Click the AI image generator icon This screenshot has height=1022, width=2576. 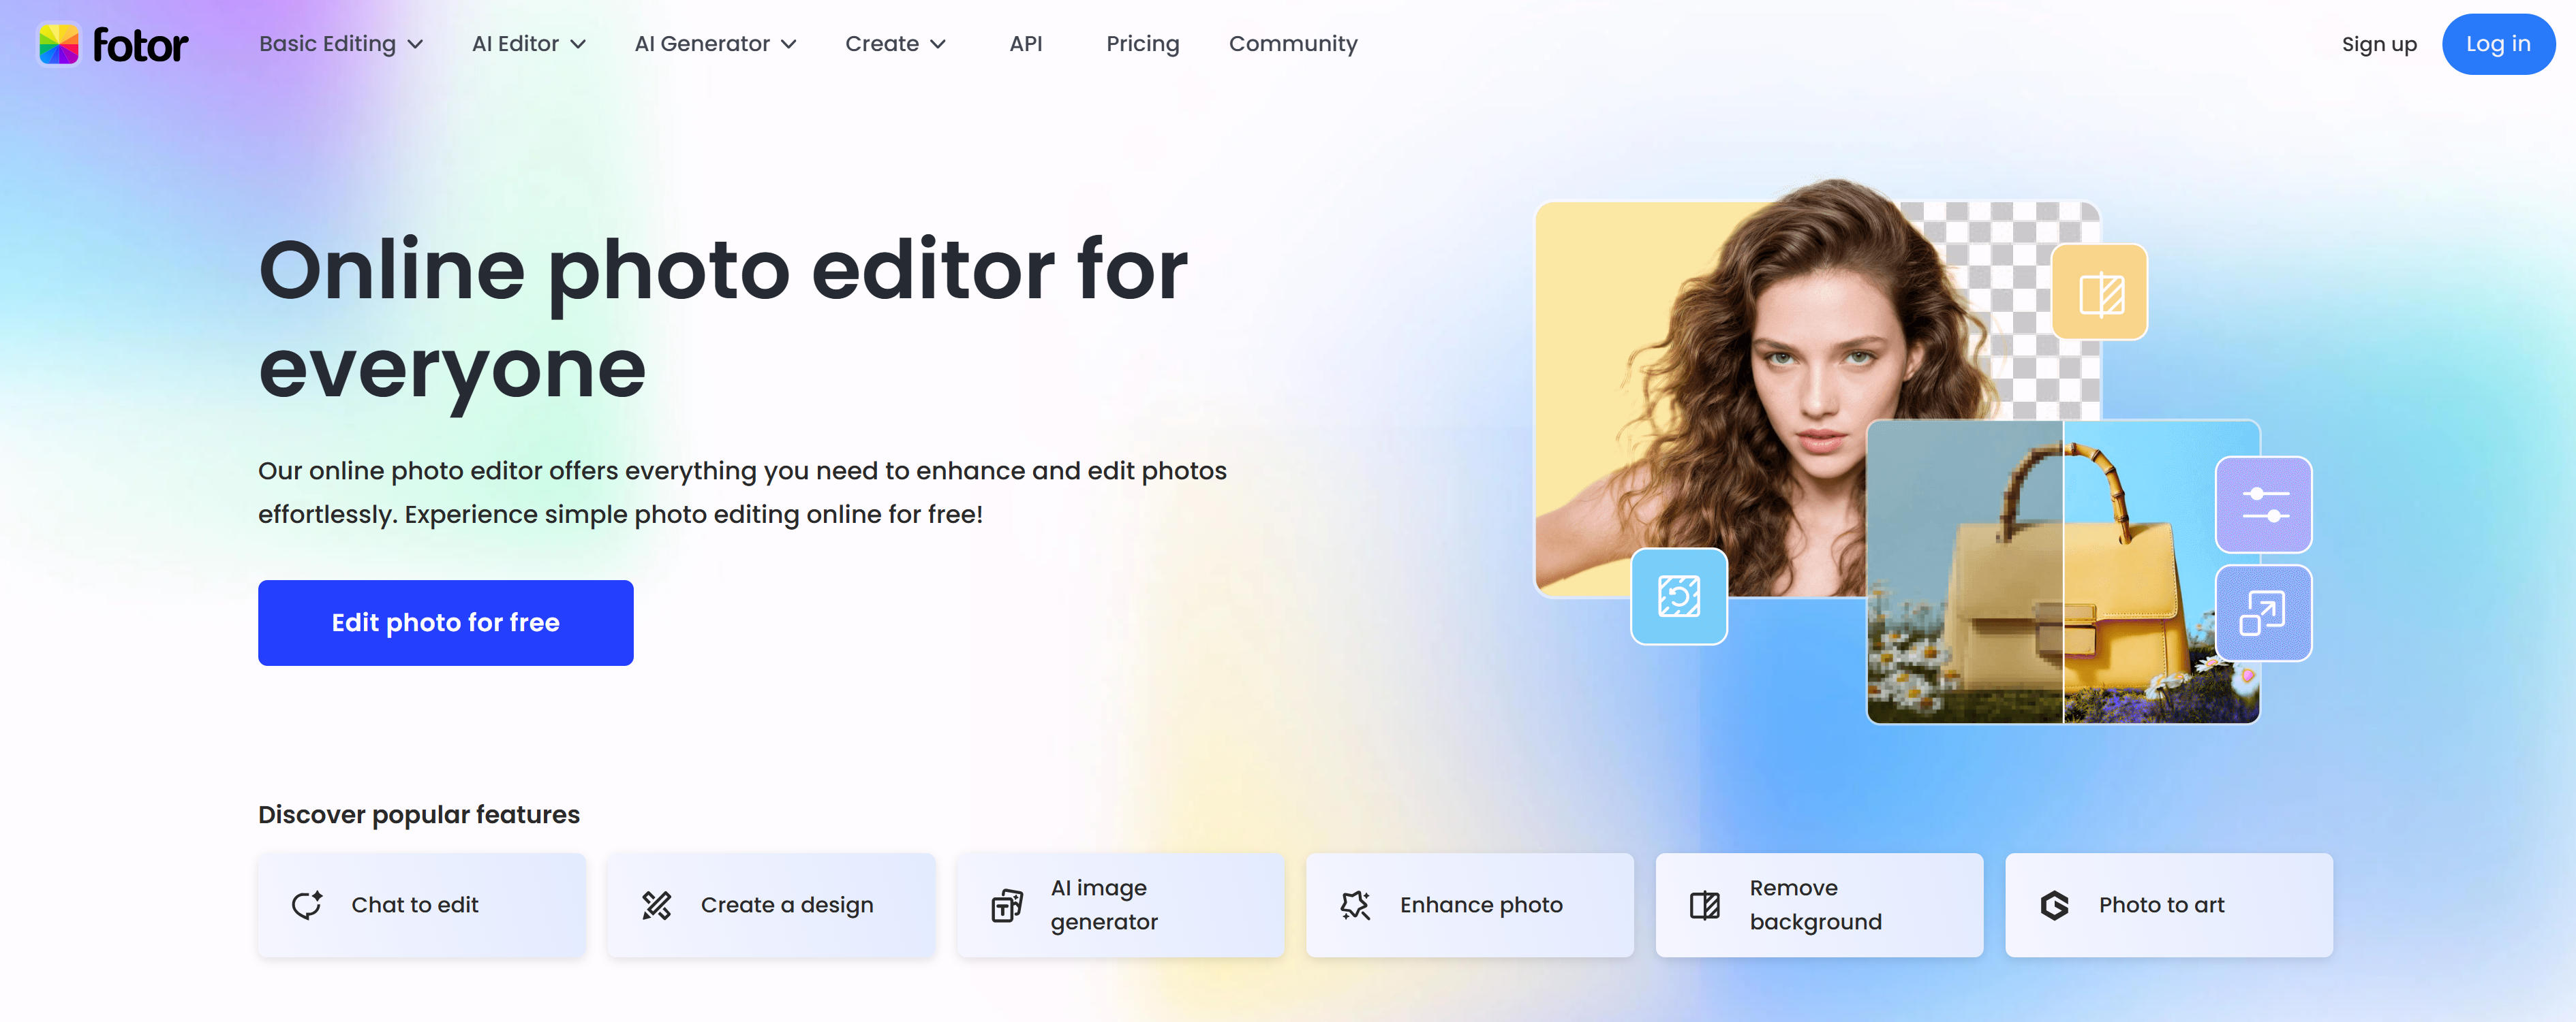(1006, 905)
